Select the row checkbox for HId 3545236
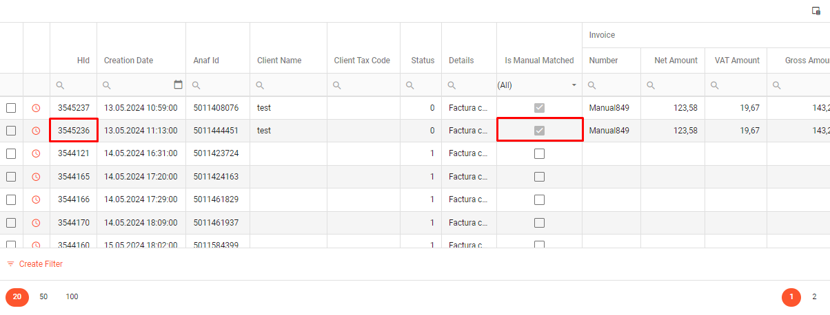This screenshot has height=315, width=830. click(11, 131)
